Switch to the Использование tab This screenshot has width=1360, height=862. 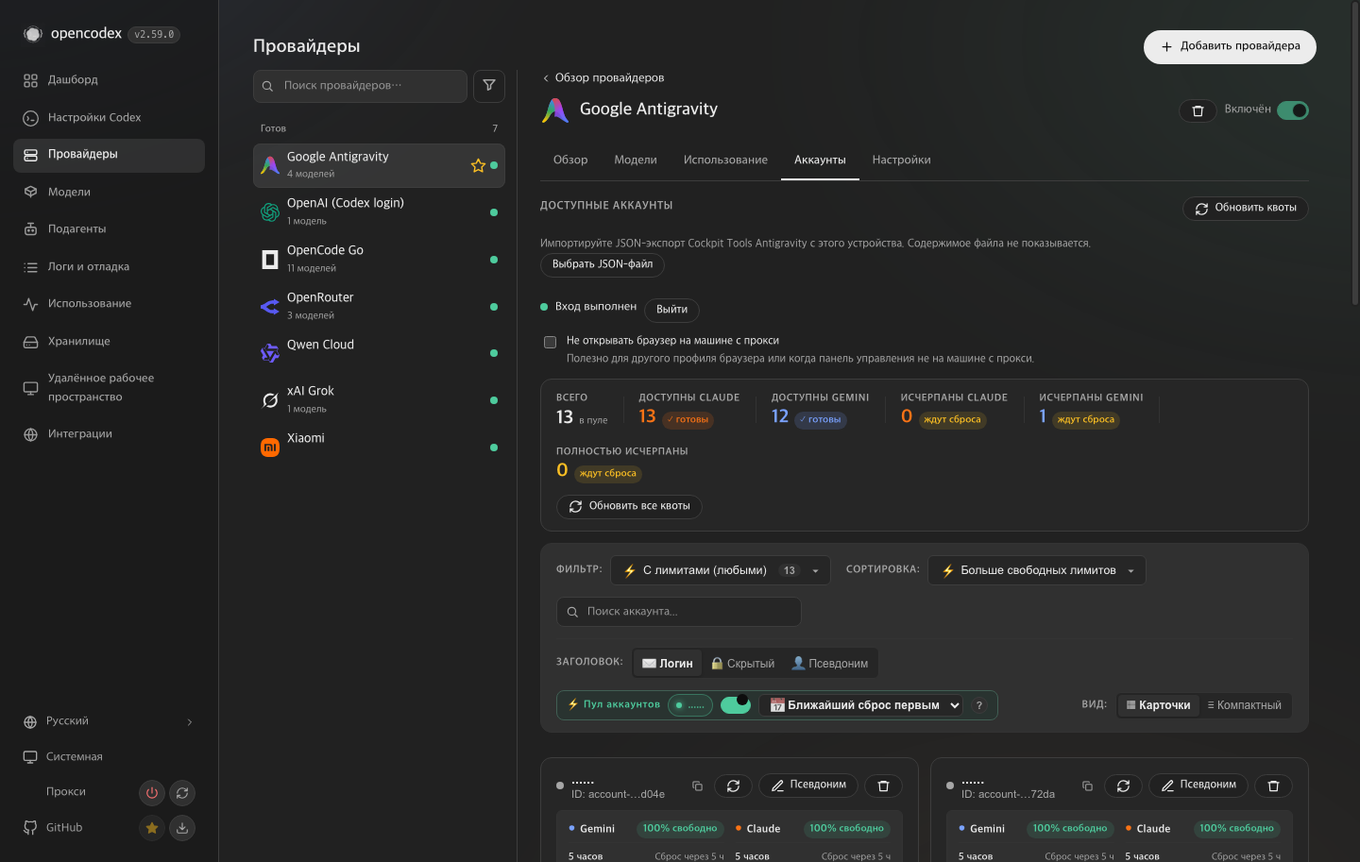[x=725, y=161]
